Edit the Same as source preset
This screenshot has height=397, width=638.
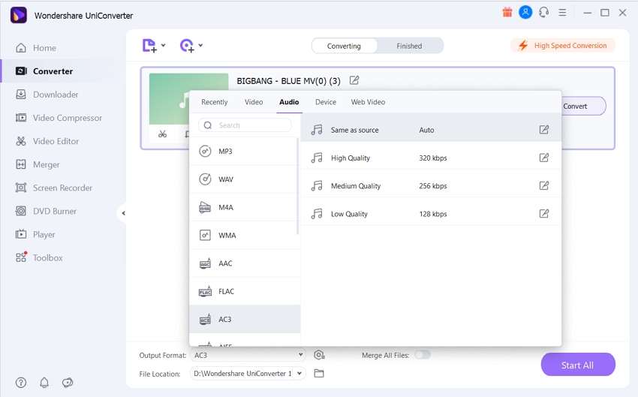click(544, 130)
